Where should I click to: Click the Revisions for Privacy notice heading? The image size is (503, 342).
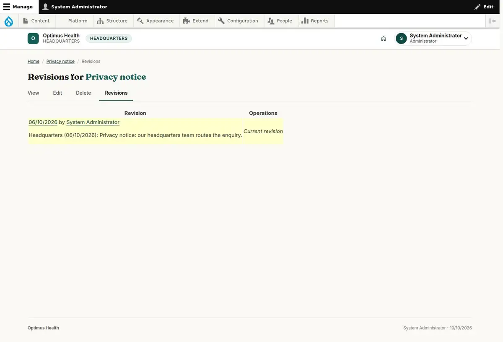tap(87, 77)
